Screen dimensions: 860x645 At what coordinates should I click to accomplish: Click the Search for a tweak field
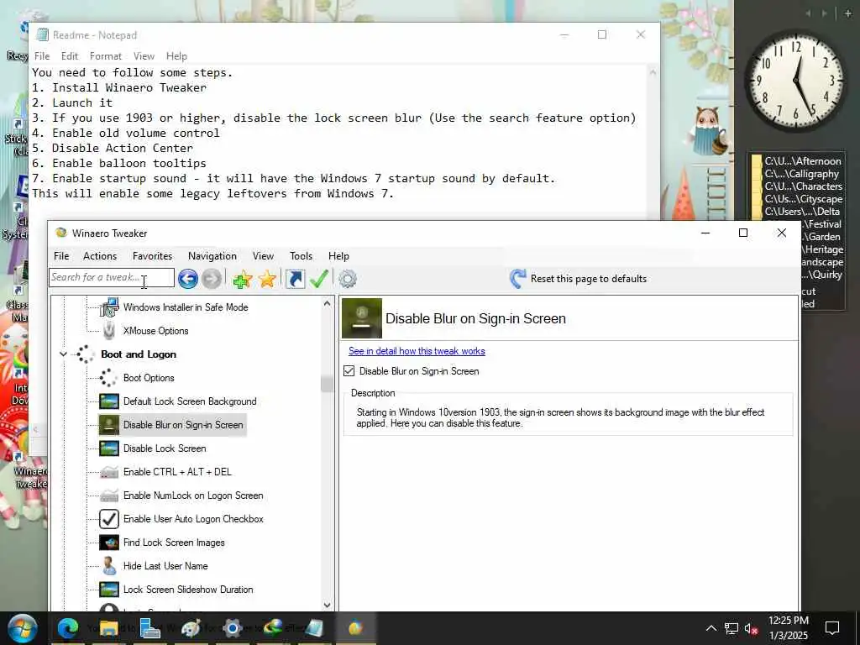click(112, 277)
